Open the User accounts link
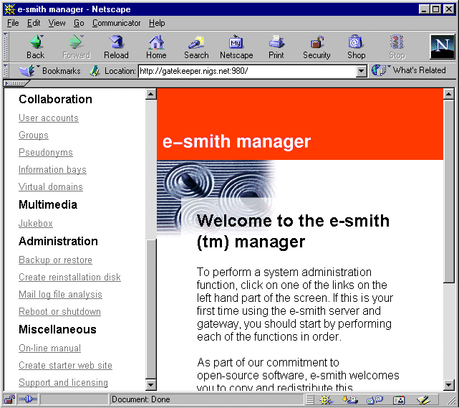Viewport: 459px width, 408px height. pyautogui.click(x=49, y=118)
